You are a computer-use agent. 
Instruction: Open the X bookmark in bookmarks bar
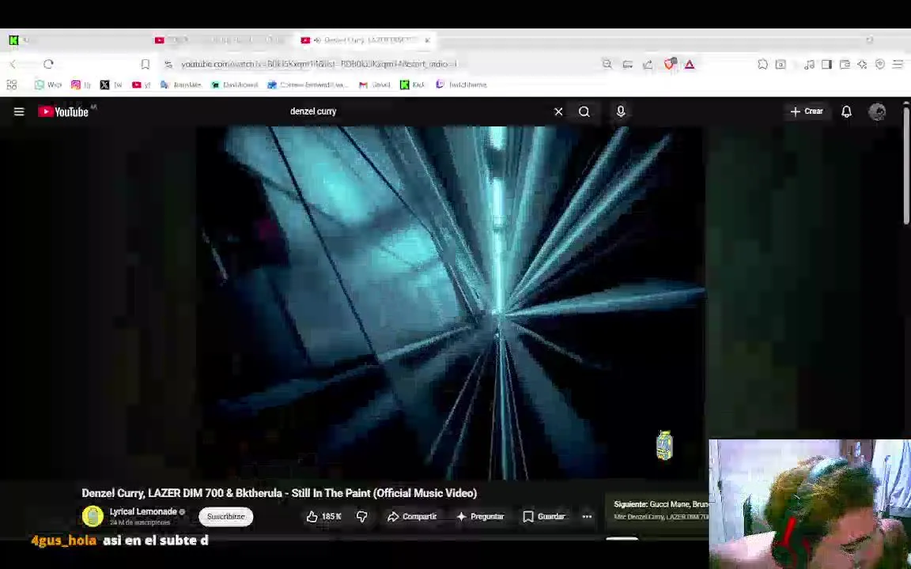(x=111, y=85)
